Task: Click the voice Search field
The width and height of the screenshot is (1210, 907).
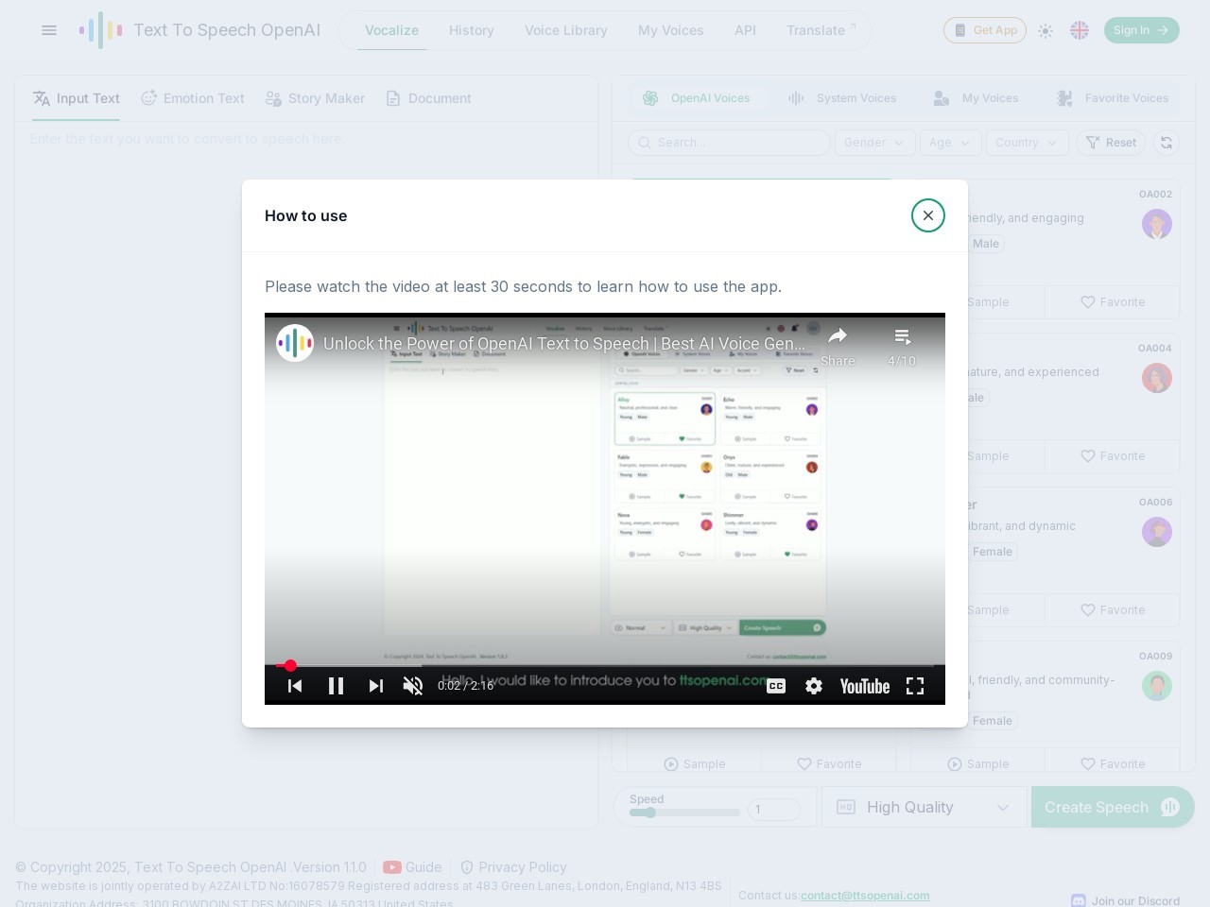Action: [x=729, y=143]
